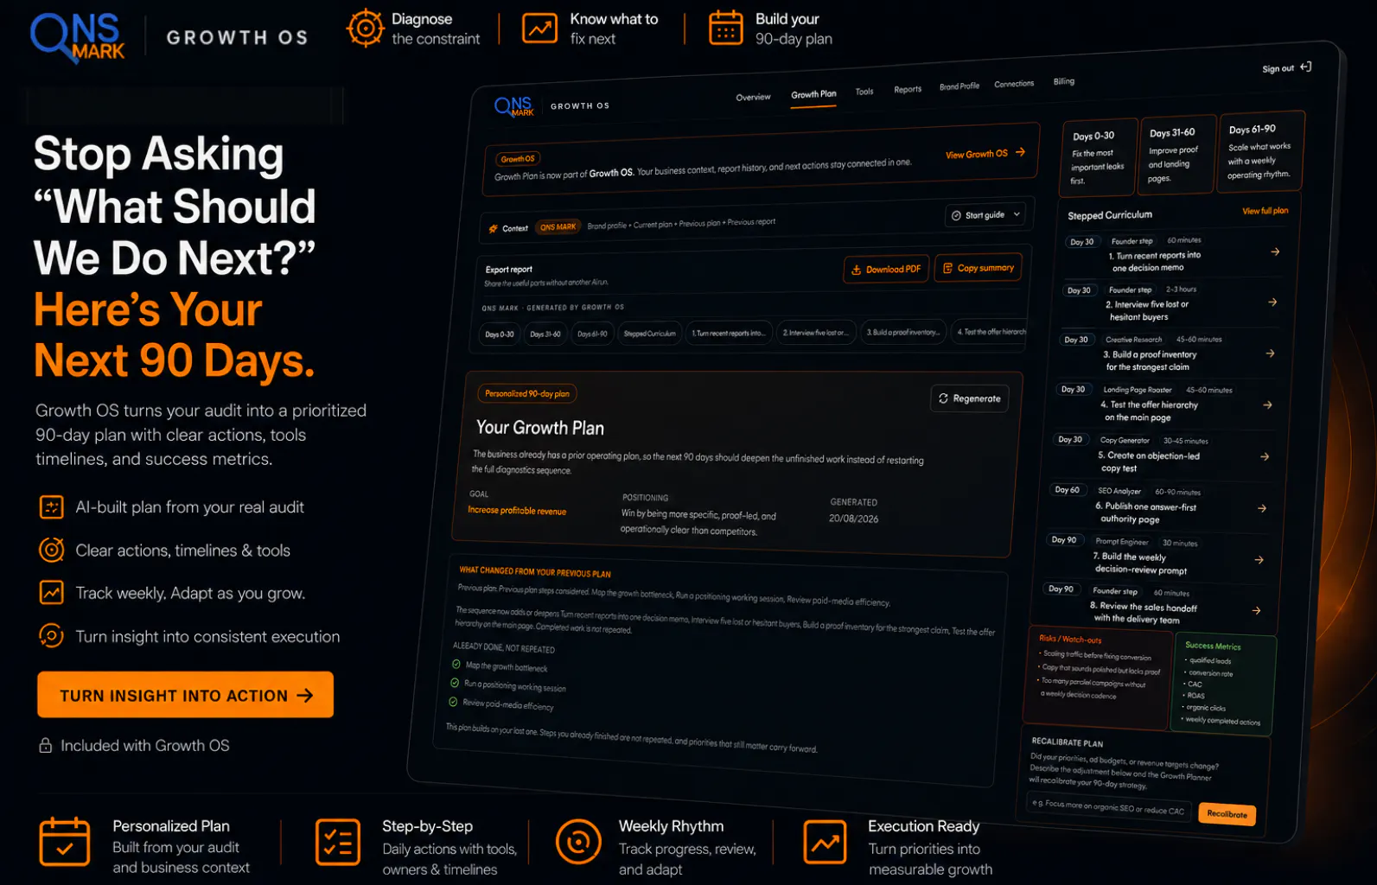Open arrow for Create an objection-led copy test
Image resolution: width=1377 pixels, height=885 pixels.
click(1265, 456)
